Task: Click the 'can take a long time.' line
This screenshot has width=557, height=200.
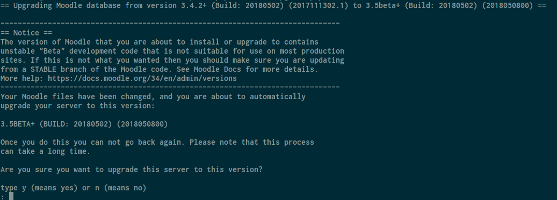Action: [x=46, y=151]
